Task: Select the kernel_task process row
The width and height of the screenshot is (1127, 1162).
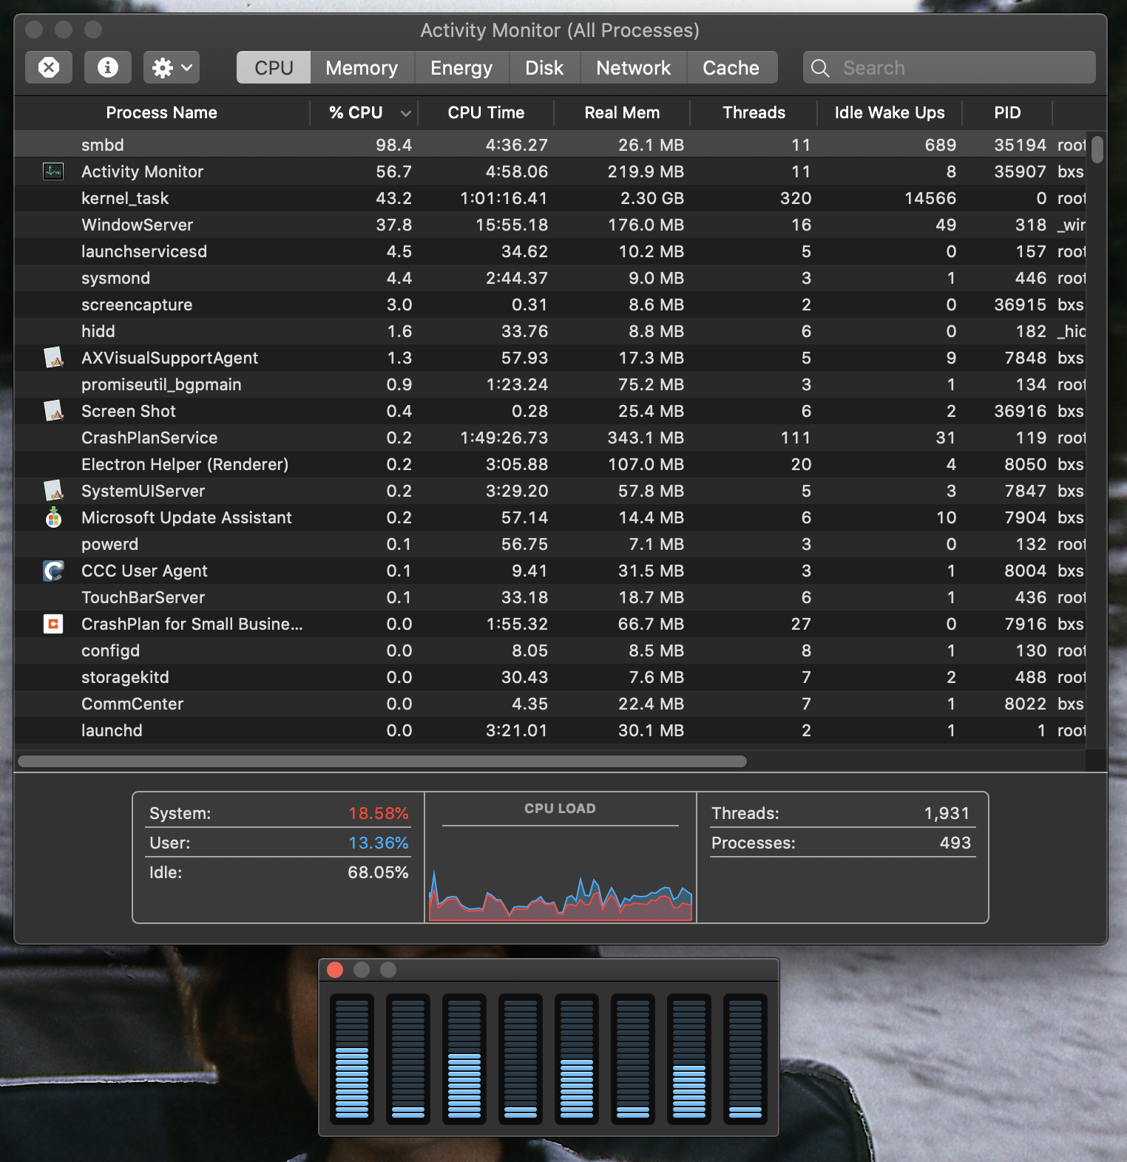Action: (550, 198)
